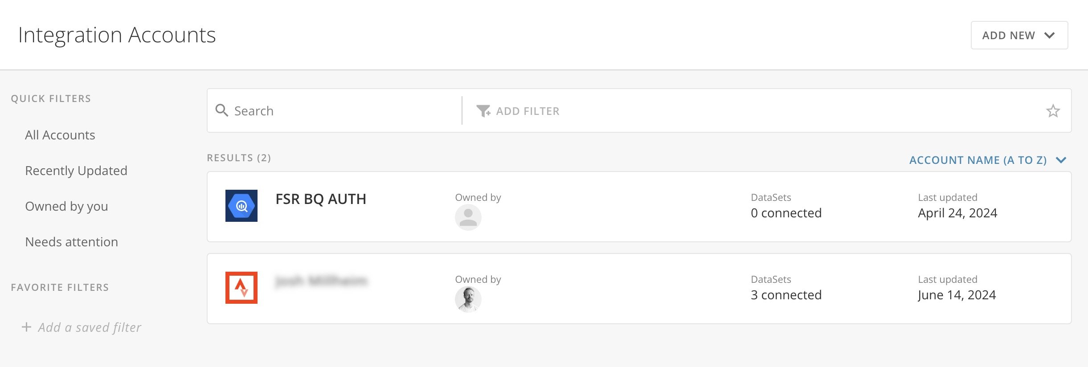Screen dimensions: 1088x367
Task: Star the current filter as favorite
Action: tap(1053, 111)
